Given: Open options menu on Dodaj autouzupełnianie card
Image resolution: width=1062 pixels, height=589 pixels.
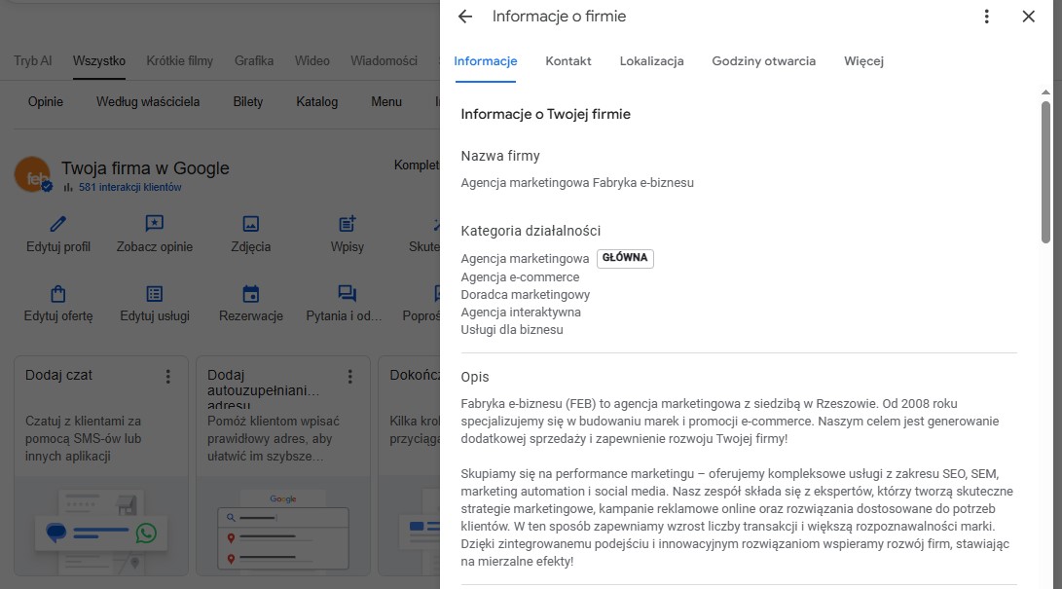Looking at the screenshot, I should (x=349, y=376).
